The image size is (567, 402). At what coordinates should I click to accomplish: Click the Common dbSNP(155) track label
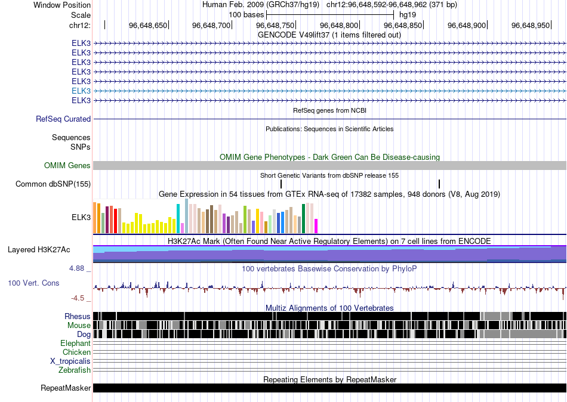pyautogui.click(x=53, y=184)
